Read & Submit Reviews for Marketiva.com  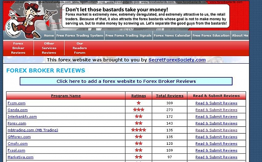(x=216, y=157)
